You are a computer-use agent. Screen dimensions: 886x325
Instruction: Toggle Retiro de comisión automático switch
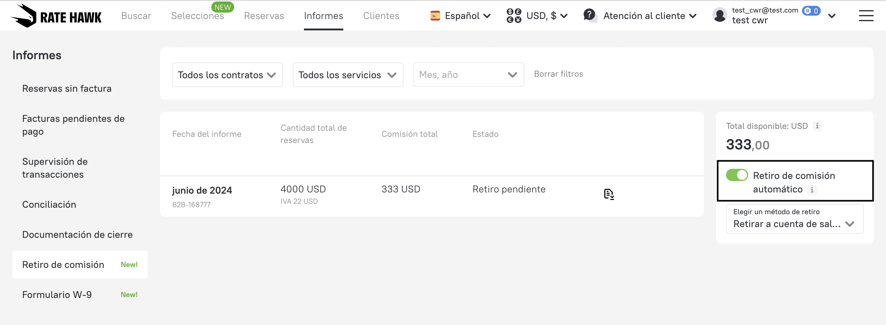[x=736, y=175]
